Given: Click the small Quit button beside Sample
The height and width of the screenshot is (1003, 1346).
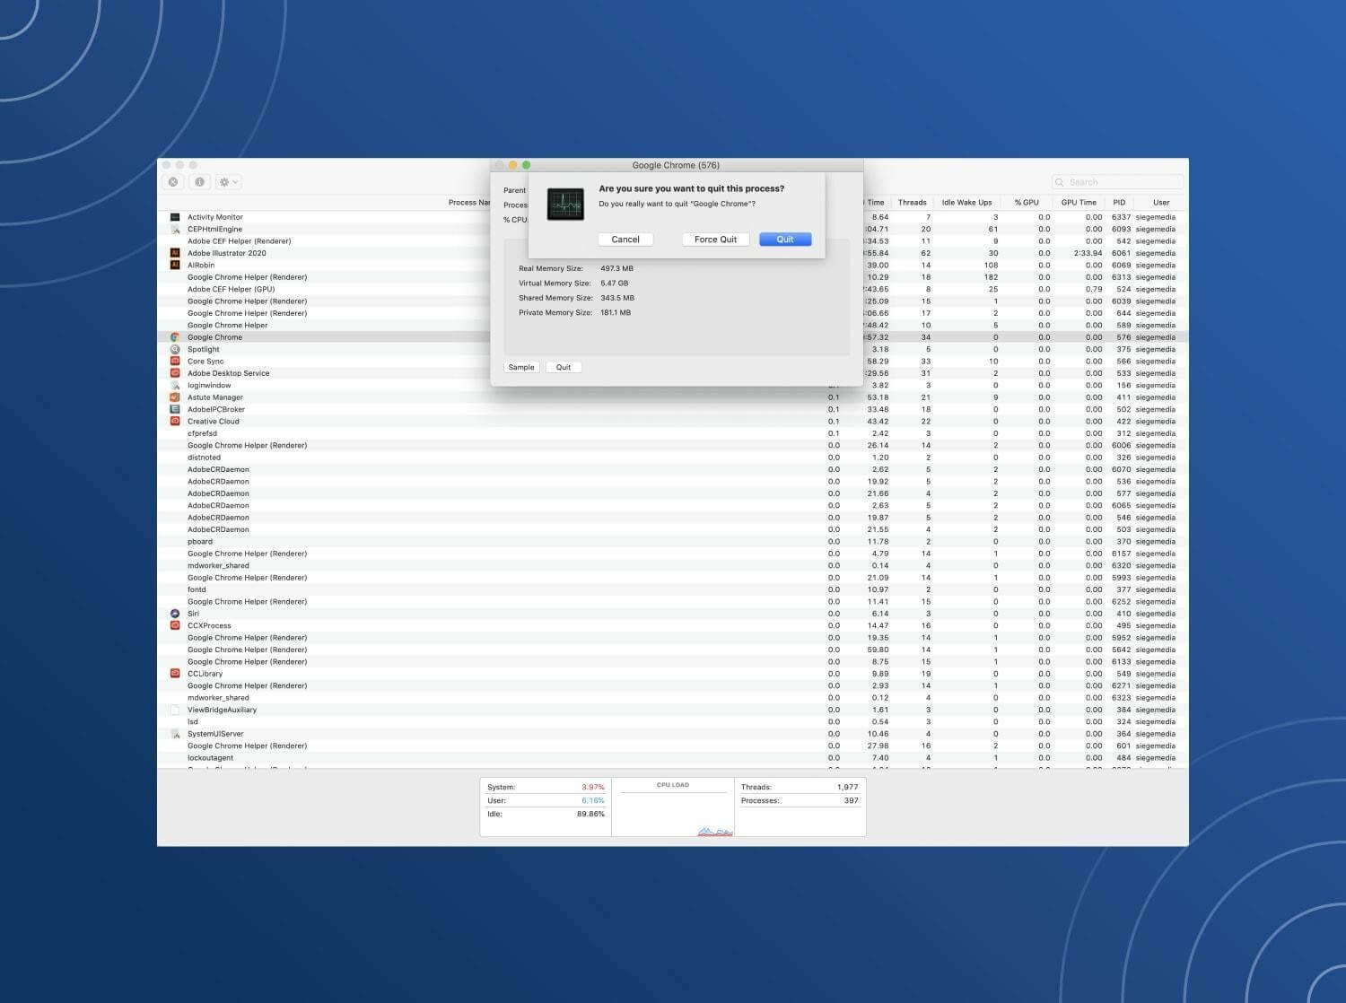Looking at the screenshot, I should (x=564, y=367).
